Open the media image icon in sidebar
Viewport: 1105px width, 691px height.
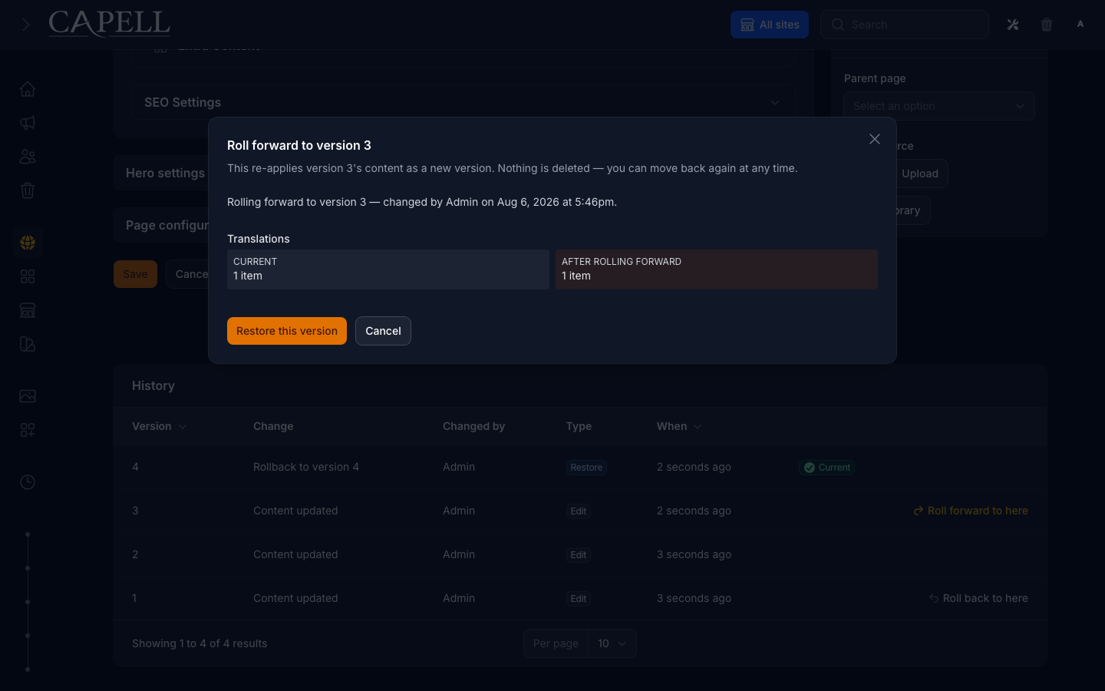click(28, 396)
